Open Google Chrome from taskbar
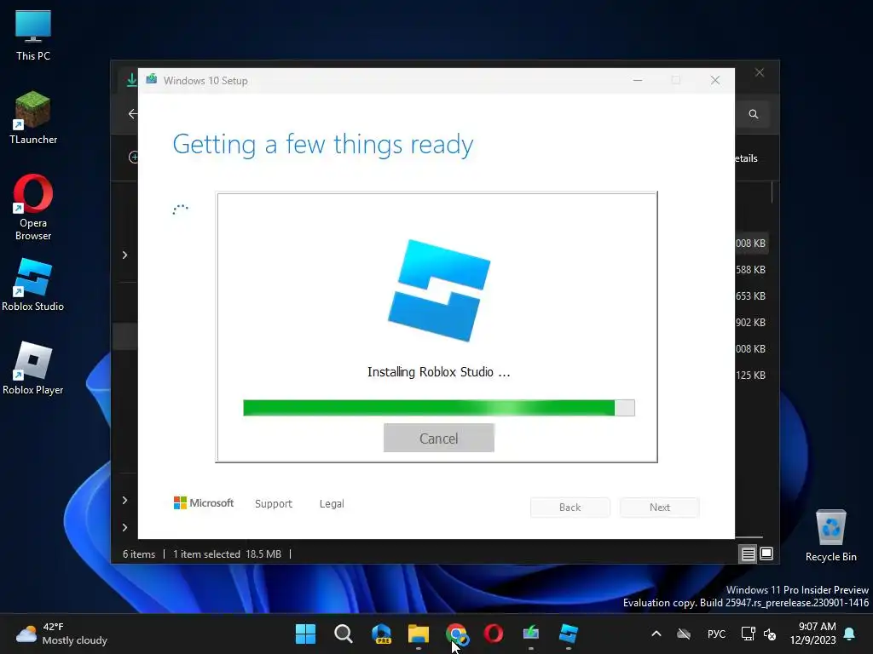The width and height of the screenshot is (873, 654). click(x=456, y=634)
